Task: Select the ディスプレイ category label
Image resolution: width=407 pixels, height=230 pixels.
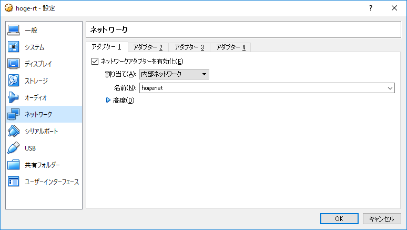Action: (38, 64)
